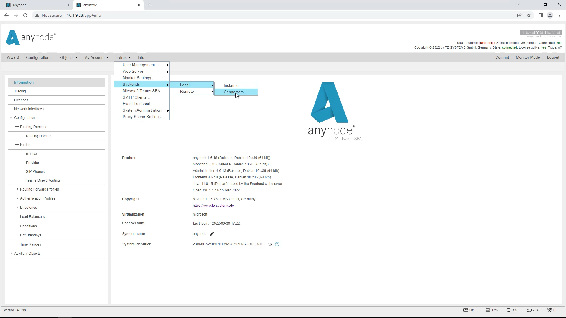Open help for System identifier
The width and height of the screenshot is (566, 318).
[277, 244]
